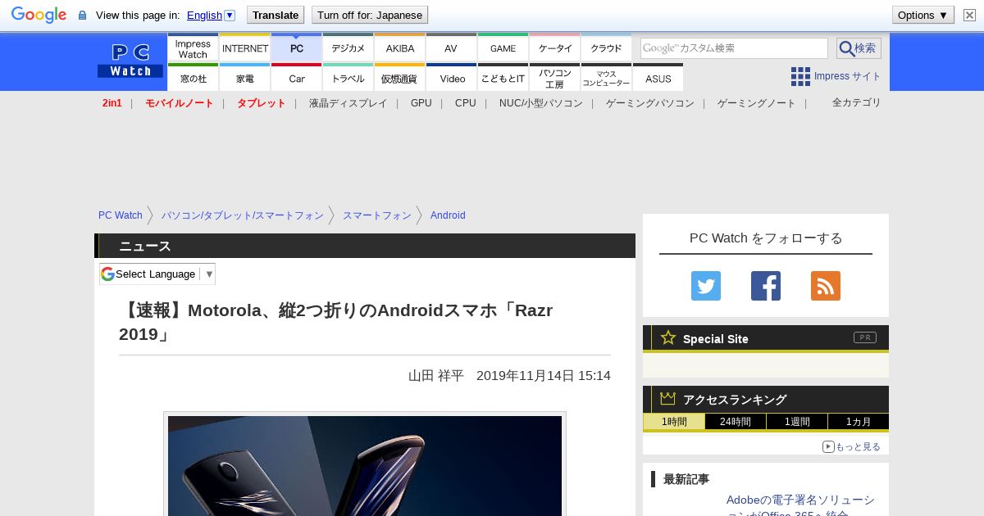The image size is (984, 516).
Task: Select the PC tab
Action: [297, 48]
